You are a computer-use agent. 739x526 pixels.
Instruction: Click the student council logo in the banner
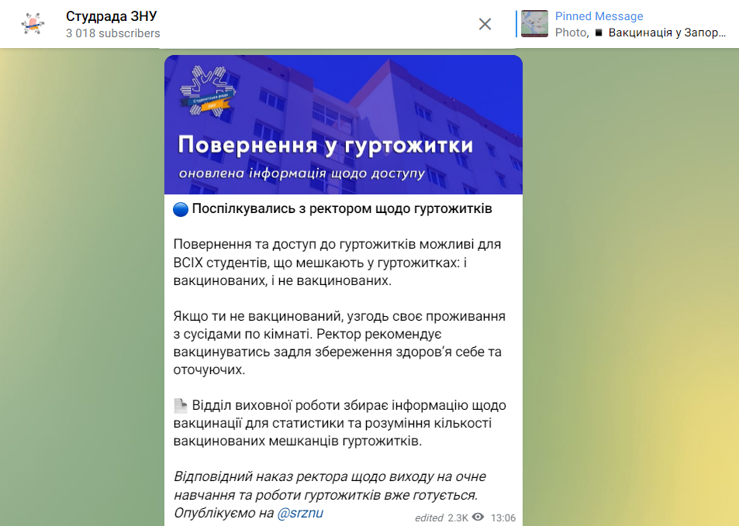206,90
